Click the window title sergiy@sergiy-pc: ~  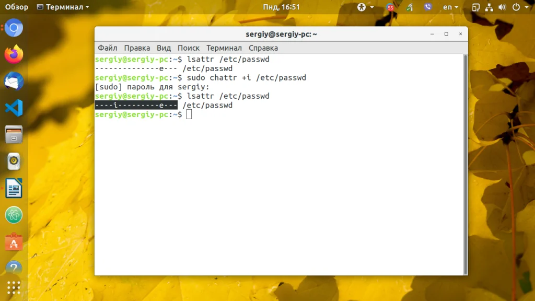coord(281,34)
